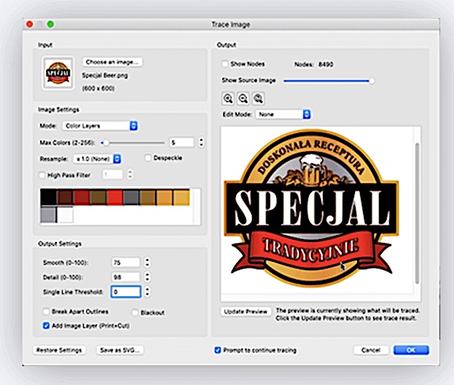Image resolution: width=454 pixels, height=385 pixels.
Task: Click the zoom to fit magnifier icon
Action: pyautogui.click(x=258, y=98)
